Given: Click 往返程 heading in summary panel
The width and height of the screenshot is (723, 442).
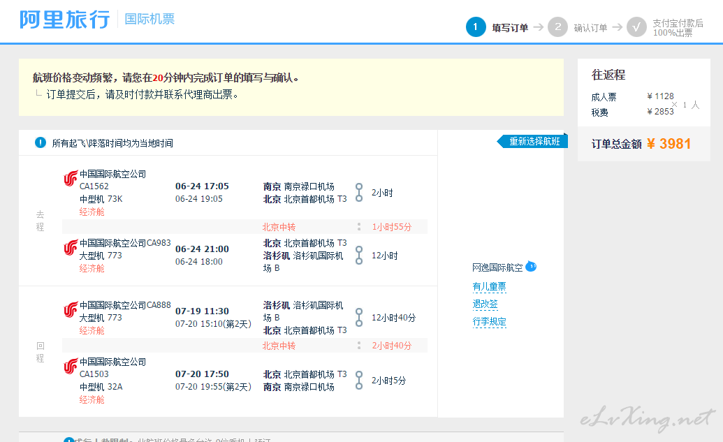Looking at the screenshot, I should click(x=608, y=75).
